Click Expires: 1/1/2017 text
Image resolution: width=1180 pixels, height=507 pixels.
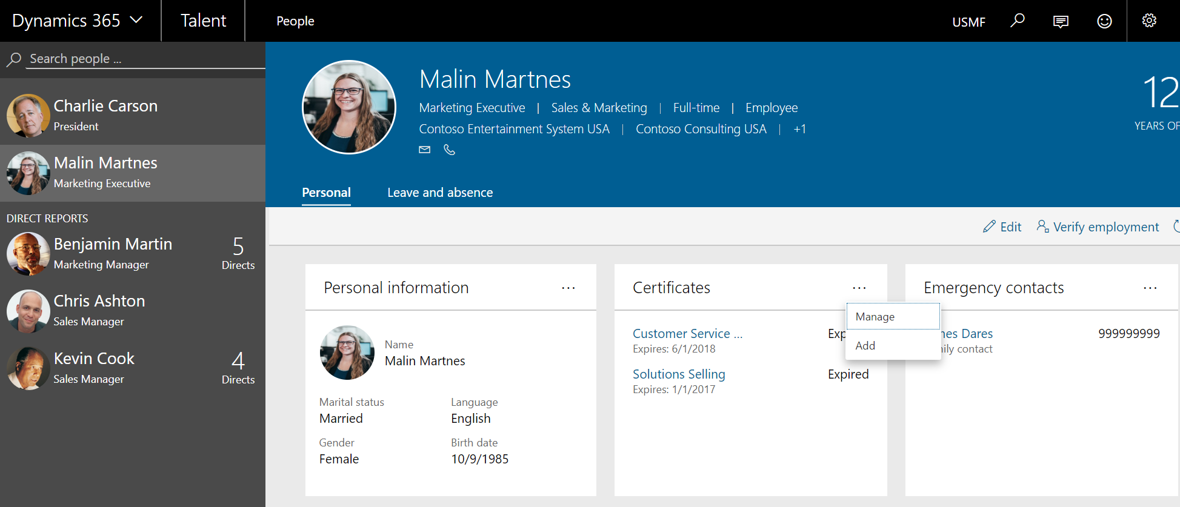coord(674,389)
